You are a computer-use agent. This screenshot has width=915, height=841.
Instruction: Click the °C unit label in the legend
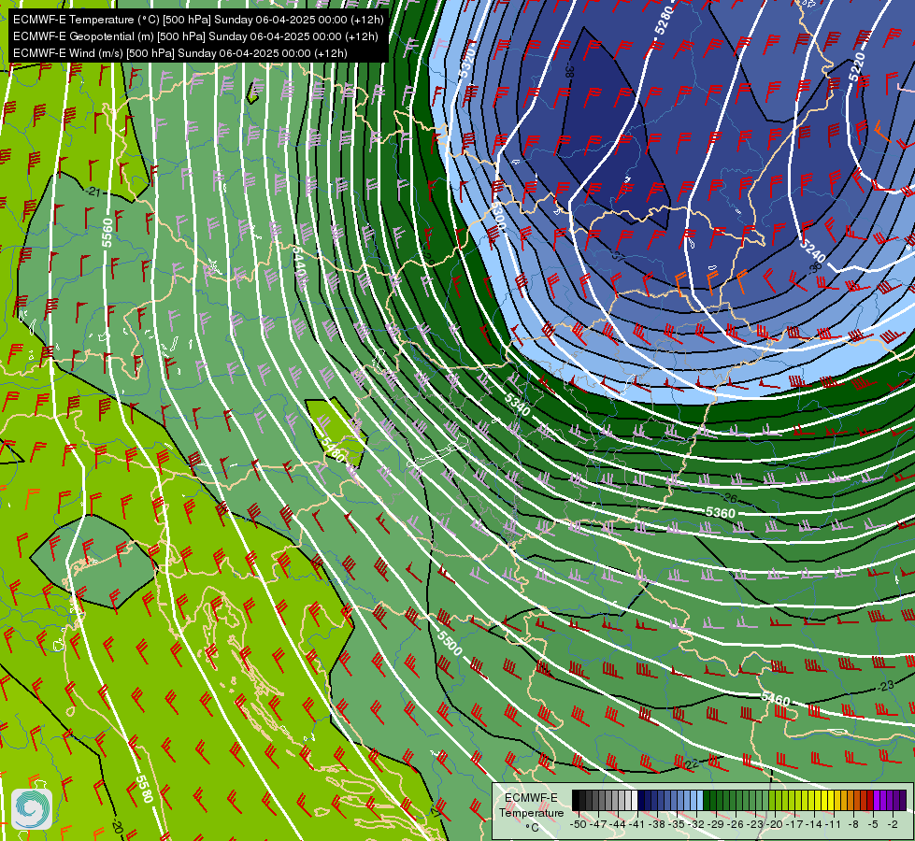click(532, 828)
